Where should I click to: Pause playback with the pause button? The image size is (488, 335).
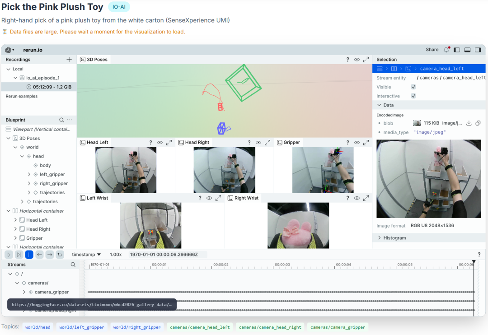click(x=29, y=255)
